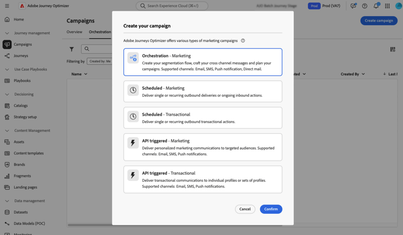Open the notifications bell
Screen dimensions: 403x235
(x=376, y=6)
